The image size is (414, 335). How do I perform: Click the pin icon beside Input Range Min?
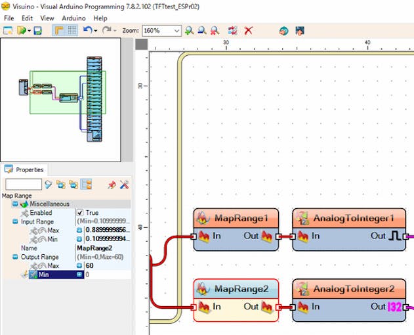(33, 240)
